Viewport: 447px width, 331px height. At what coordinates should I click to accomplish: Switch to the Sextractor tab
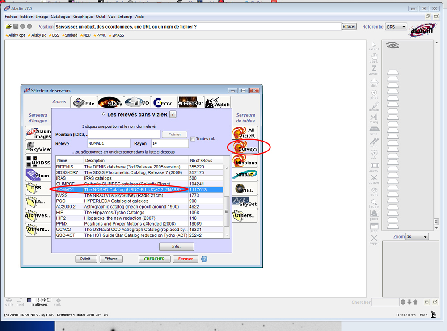(x=191, y=102)
